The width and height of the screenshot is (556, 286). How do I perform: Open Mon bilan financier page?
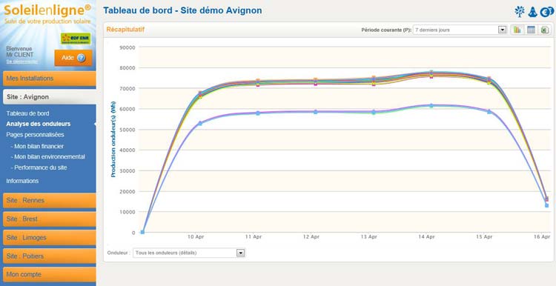tap(37, 146)
